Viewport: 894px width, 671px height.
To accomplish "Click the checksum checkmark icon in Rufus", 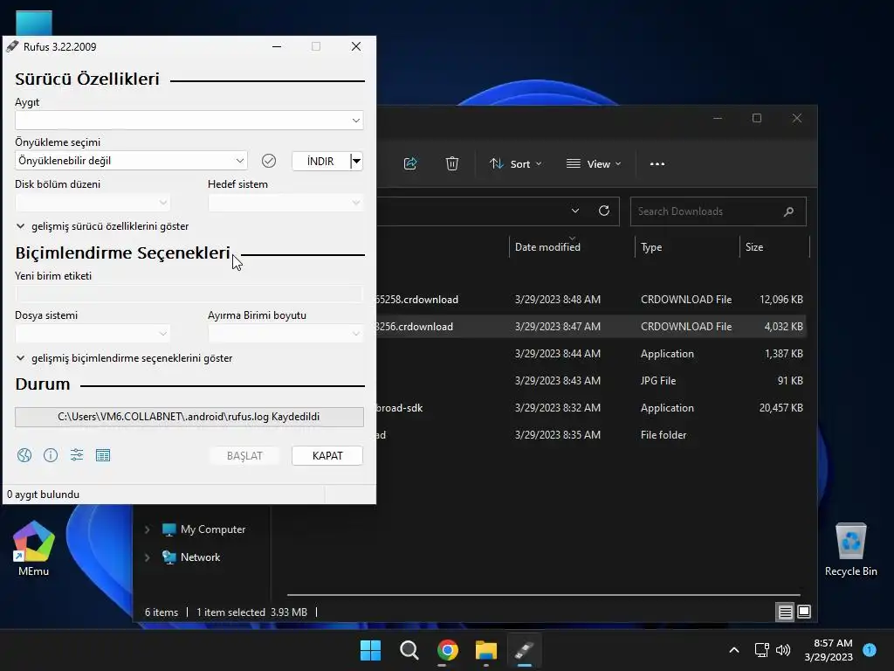I will click(x=269, y=161).
